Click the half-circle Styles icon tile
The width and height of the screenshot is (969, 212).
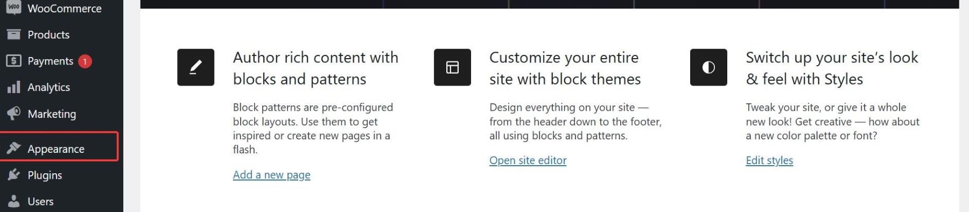click(x=708, y=67)
